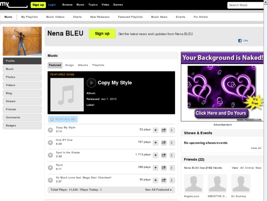Click the Login link

(52, 5)
